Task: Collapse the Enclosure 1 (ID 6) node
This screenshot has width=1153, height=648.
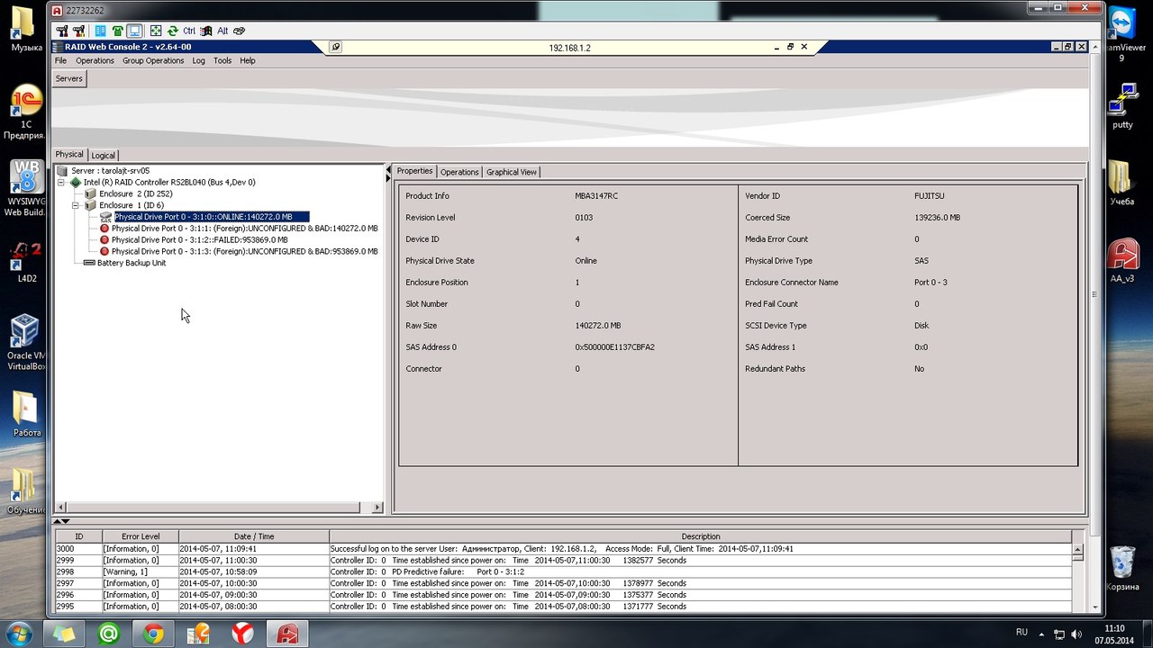Action: point(77,205)
